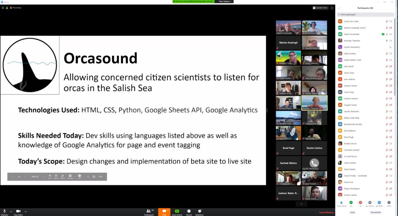Click the go faster feedback icon
The width and height of the screenshot is (398, 216).
[x=379, y=203]
